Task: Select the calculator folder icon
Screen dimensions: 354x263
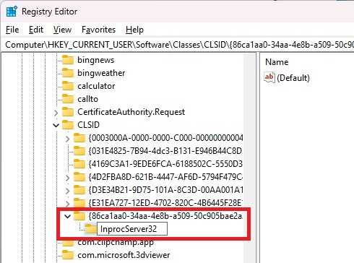Action: coord(68,86)
